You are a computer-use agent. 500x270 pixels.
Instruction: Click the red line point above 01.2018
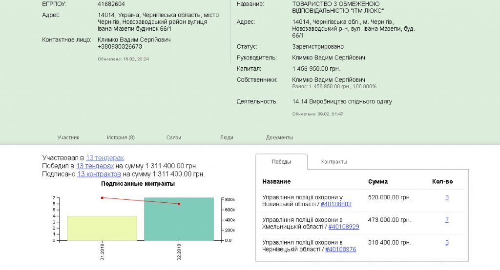pyautogui.click(x=102, y=197)
